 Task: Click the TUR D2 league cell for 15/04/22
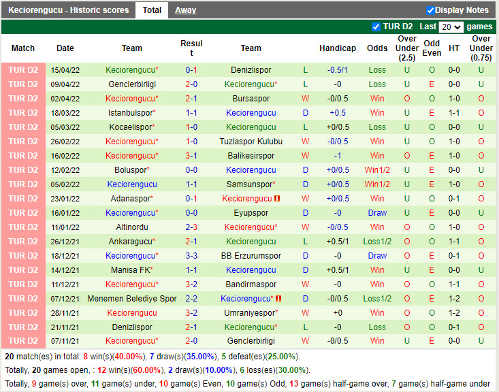(23, 70)
